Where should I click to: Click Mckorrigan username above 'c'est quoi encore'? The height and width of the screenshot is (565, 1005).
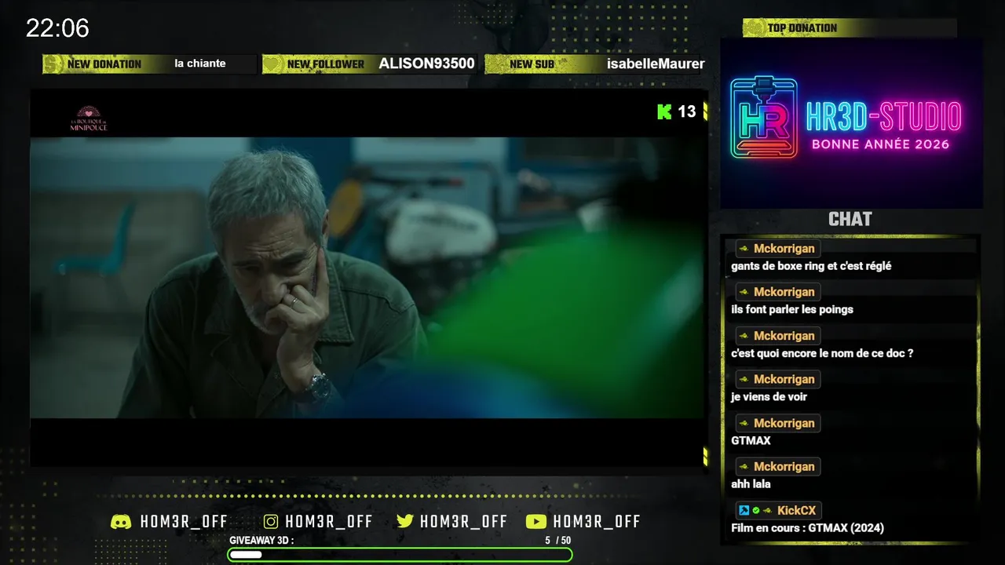(x=784, y=336)
